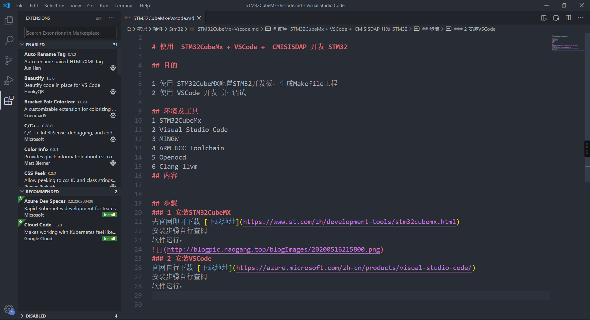The width and height of the screenshot is (590, 320).
Task: Open Beautify extension settings gear
Action: pyautogui.click(x=113, y=92)
